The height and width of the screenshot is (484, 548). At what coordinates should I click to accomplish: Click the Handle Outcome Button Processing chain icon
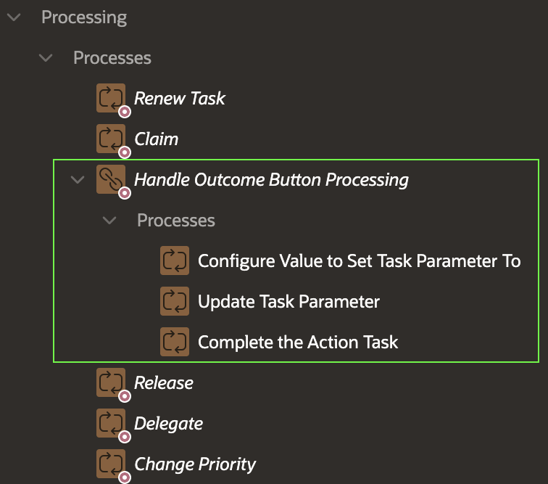point(110,179)
